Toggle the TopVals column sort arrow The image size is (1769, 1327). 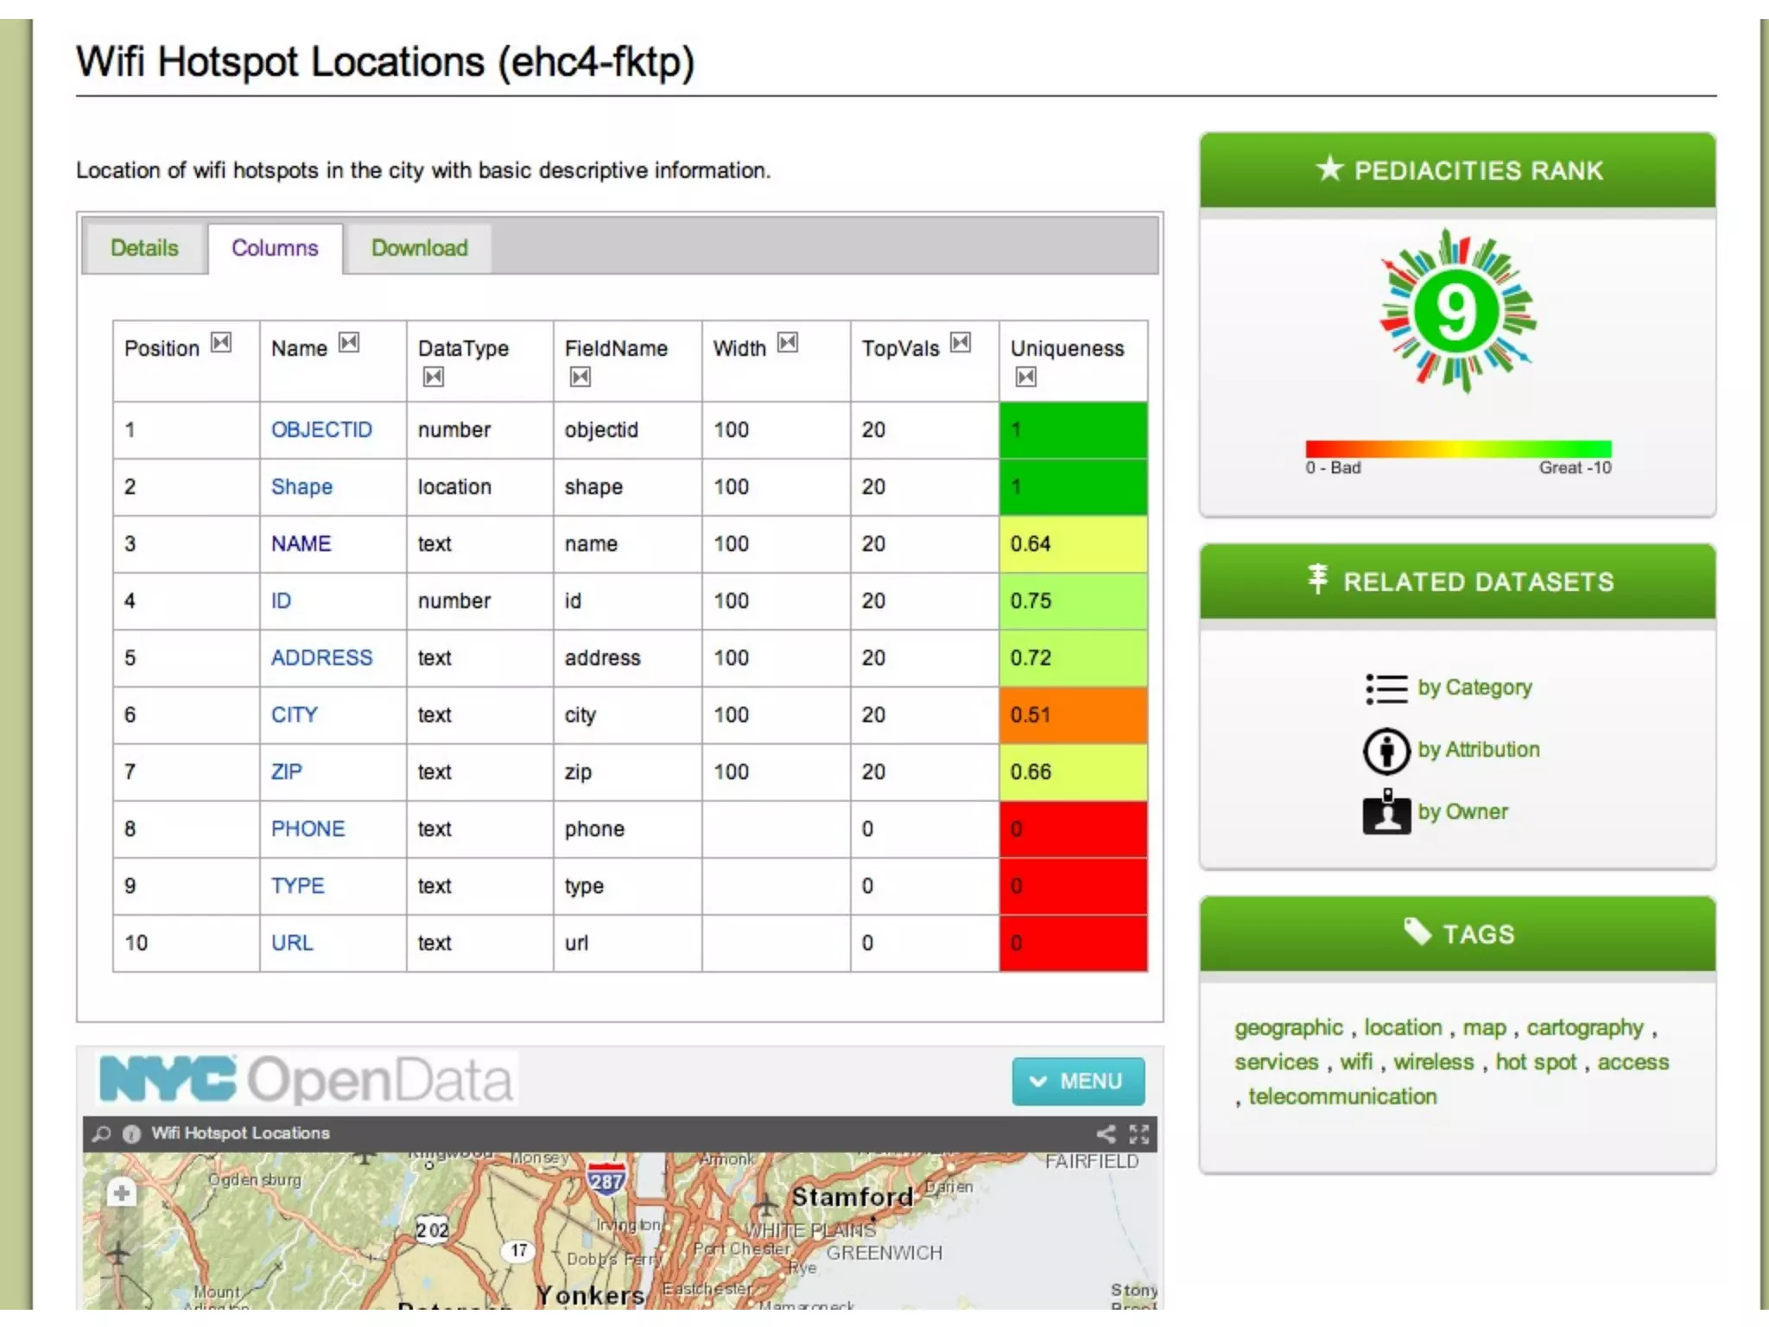[960, 343]
